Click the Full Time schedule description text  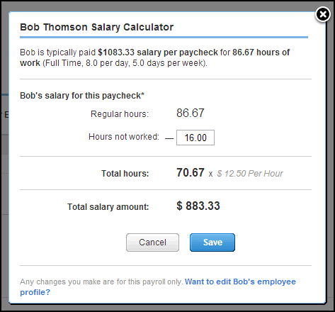pyautogui.click(x=125, y=63)
